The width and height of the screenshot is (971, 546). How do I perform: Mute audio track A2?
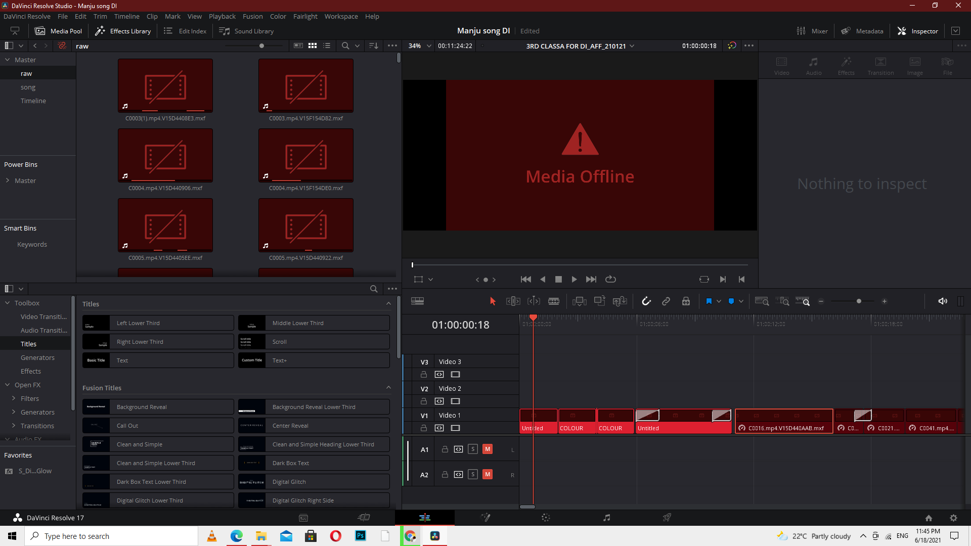click(x=488, y=474)
